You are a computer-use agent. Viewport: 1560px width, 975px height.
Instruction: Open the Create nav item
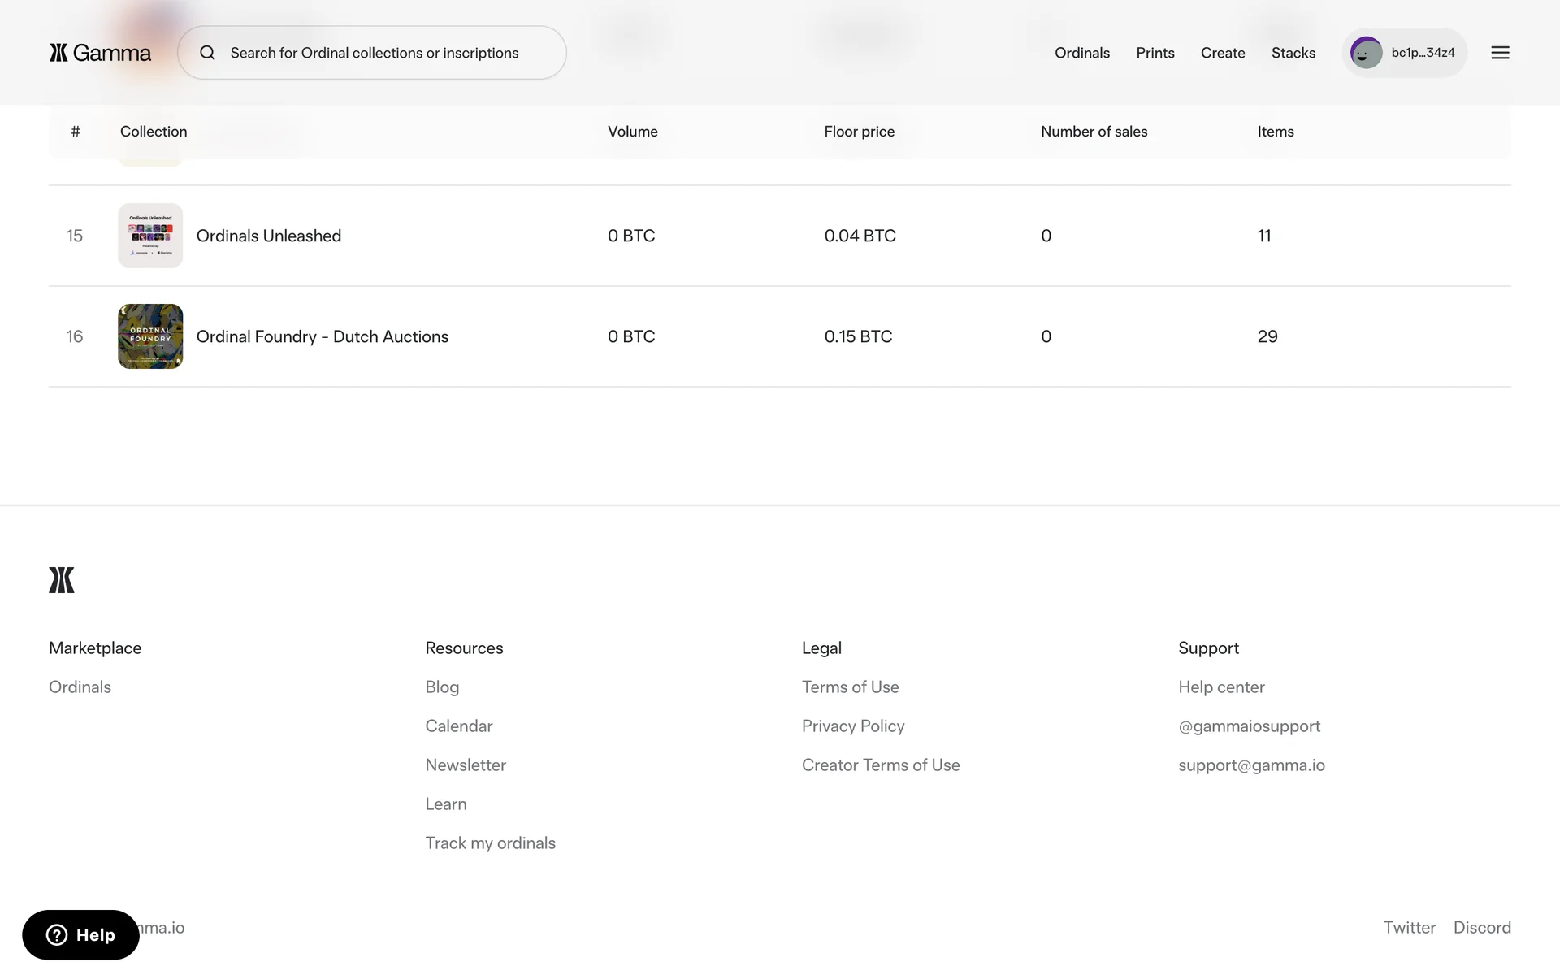1222,53
